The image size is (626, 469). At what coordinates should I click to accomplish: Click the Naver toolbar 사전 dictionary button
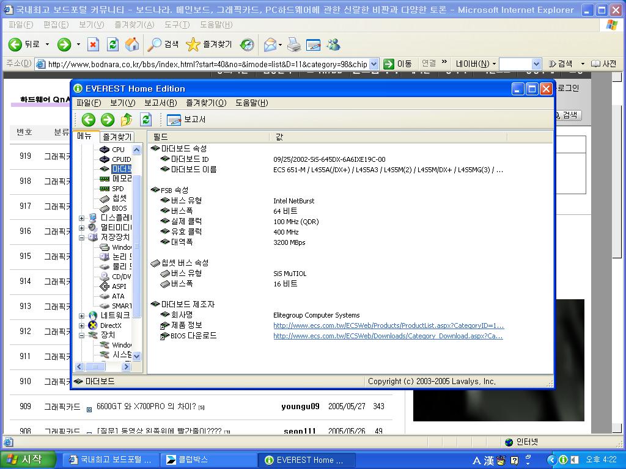point(603,64)
